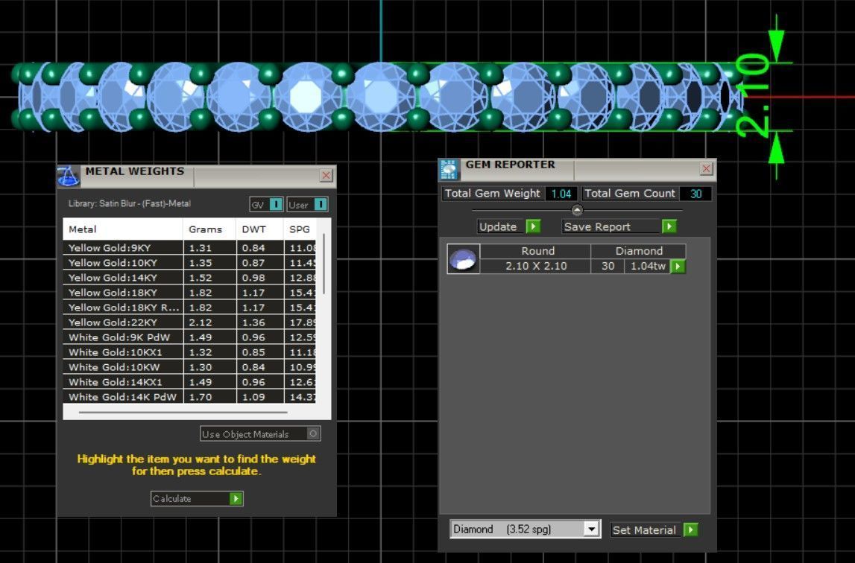
Task: Select the White Gold:14K PdW row
Action: pos(189,397)
